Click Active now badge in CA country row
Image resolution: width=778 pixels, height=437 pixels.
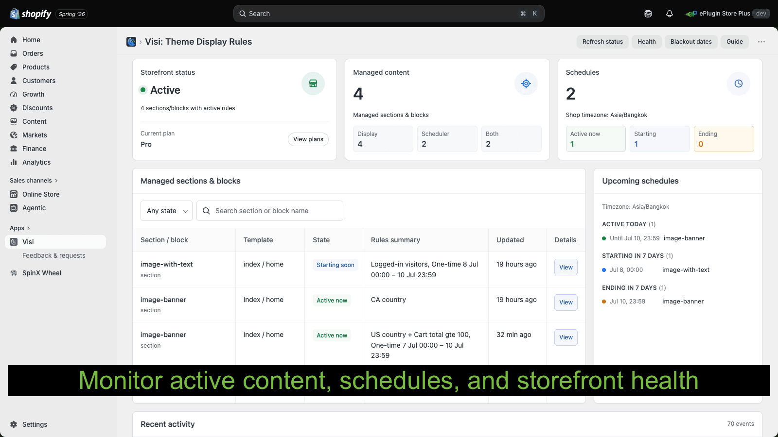[x=332, y=301]
